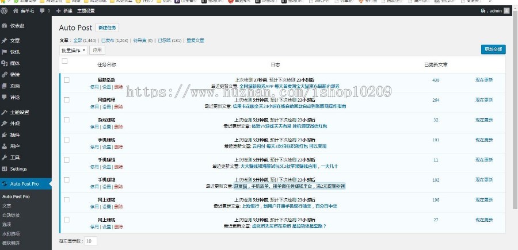Click the 文章 pushpin icon in sidebar
518x250 pixels.
coord(5,40)
